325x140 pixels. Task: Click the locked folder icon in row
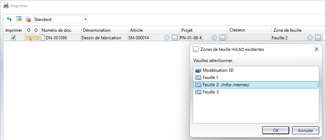[x=29, y=38]
